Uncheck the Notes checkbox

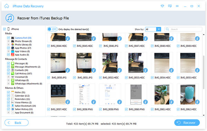point(8,92)
